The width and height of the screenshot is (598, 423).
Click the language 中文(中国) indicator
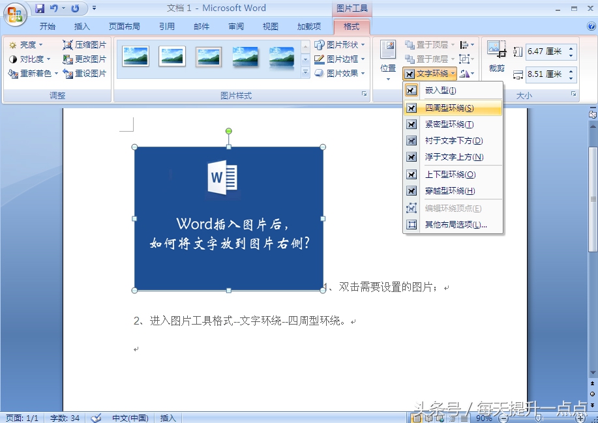tap(130, 418)
